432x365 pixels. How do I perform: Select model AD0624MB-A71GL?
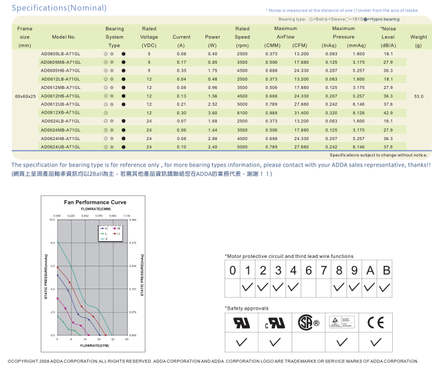coord(61,130)
